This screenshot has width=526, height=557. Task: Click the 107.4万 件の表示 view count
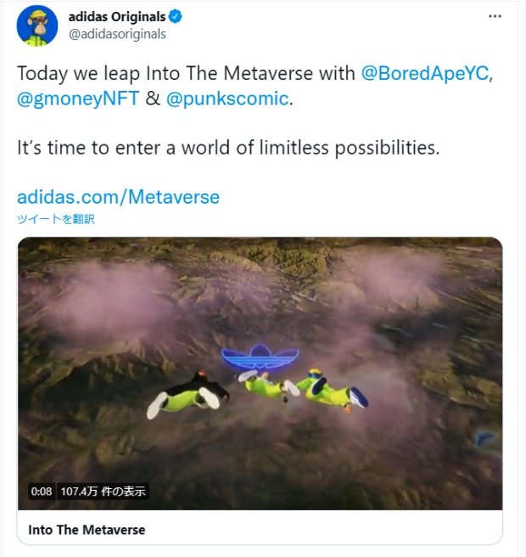pyautogui.click(x=103, y=492)
